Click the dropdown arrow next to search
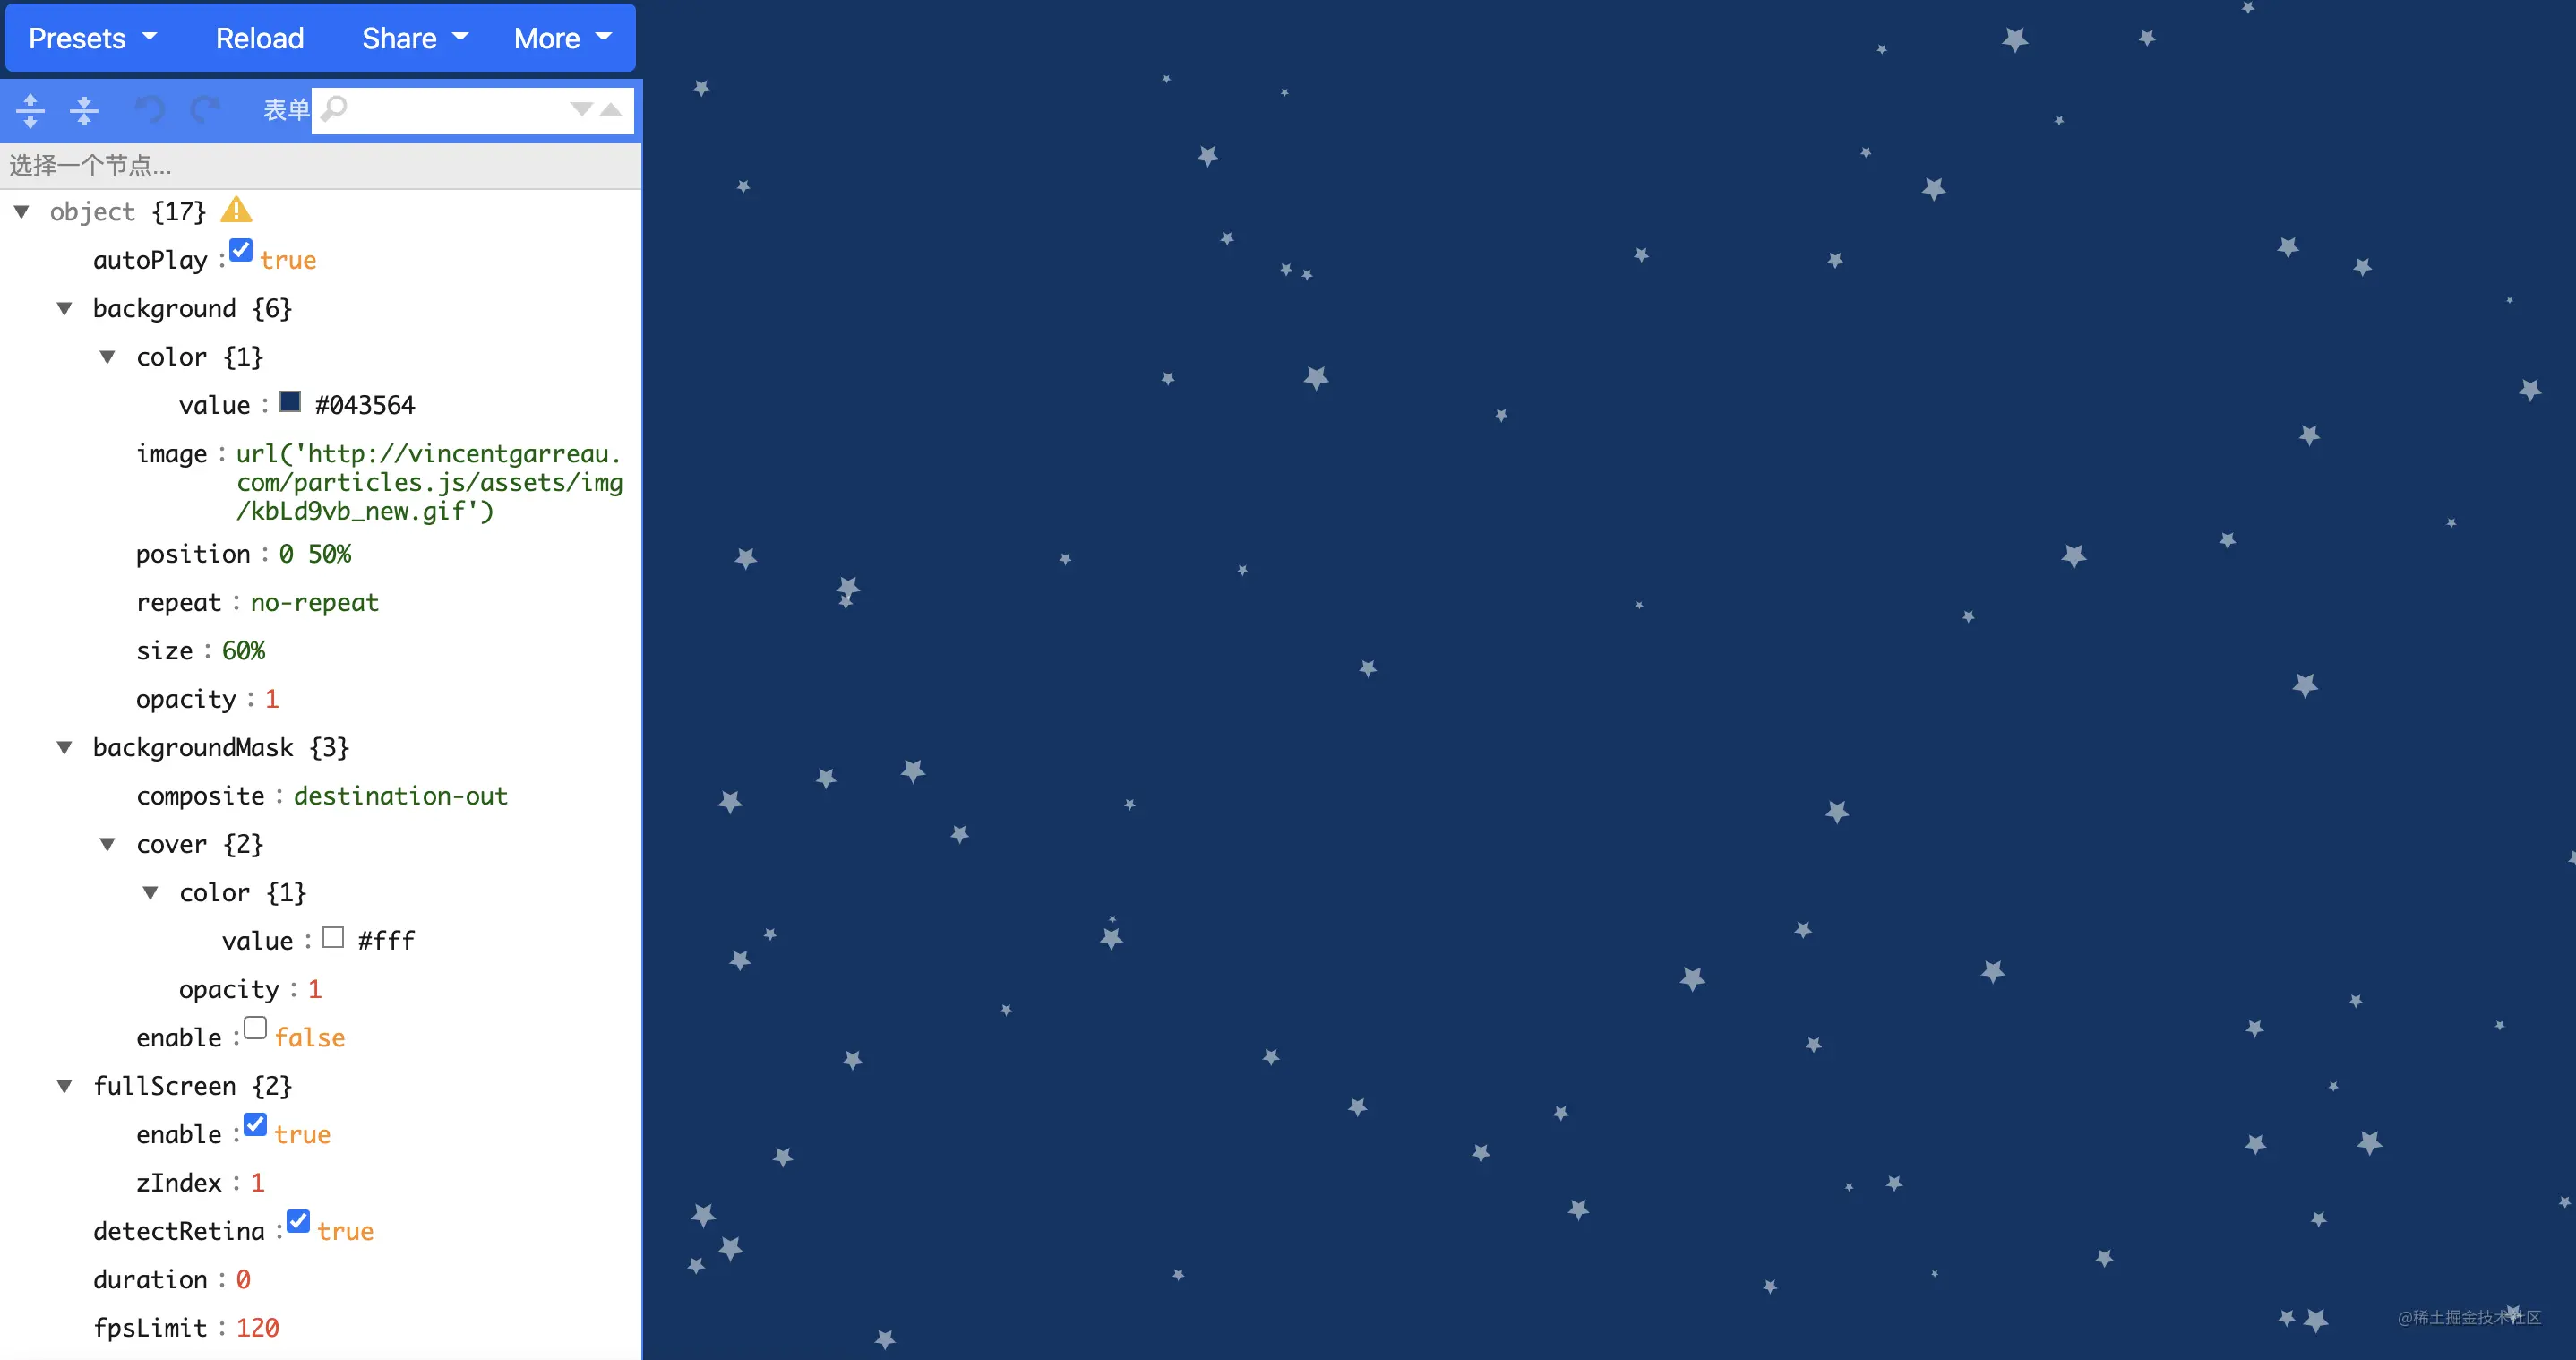The height and width of the screenshot is (1360, 2576). pos(584,109)
